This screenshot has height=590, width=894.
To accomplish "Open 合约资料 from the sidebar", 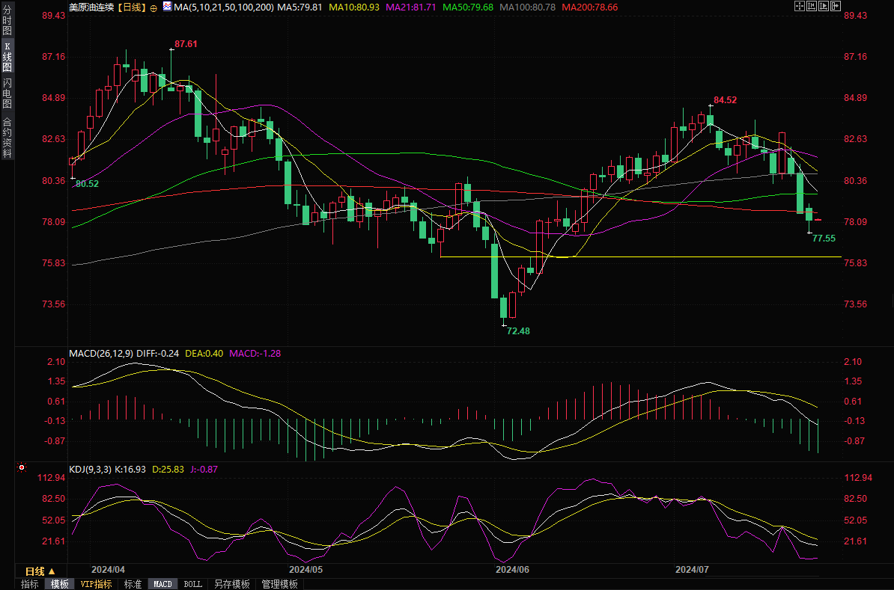I will click(x=7, y=137).
